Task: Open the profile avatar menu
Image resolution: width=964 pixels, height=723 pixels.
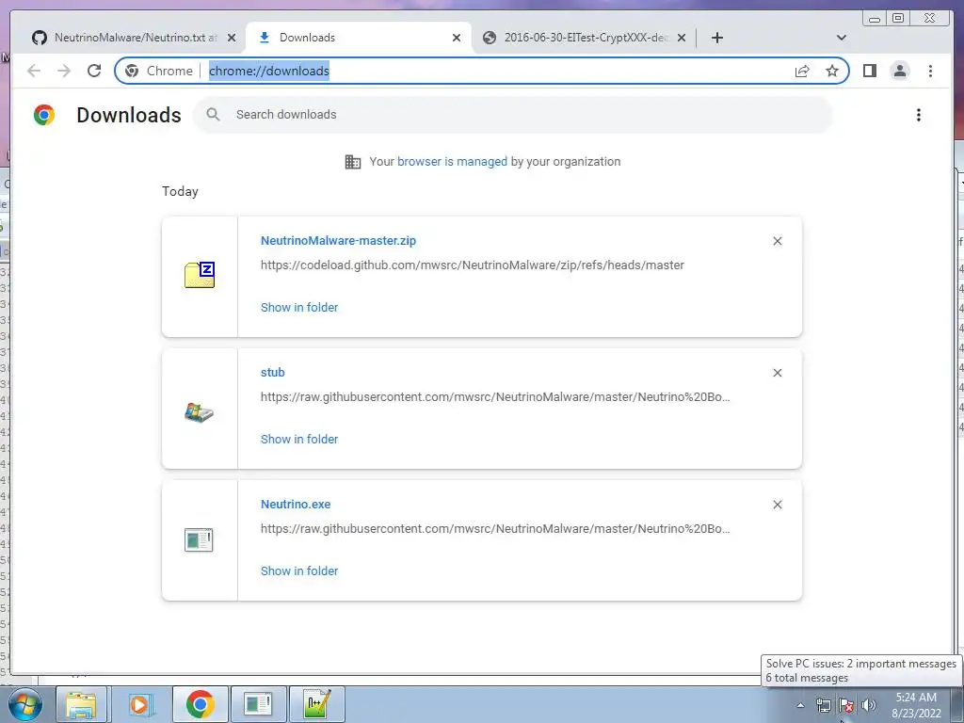Action: [899, 71]
